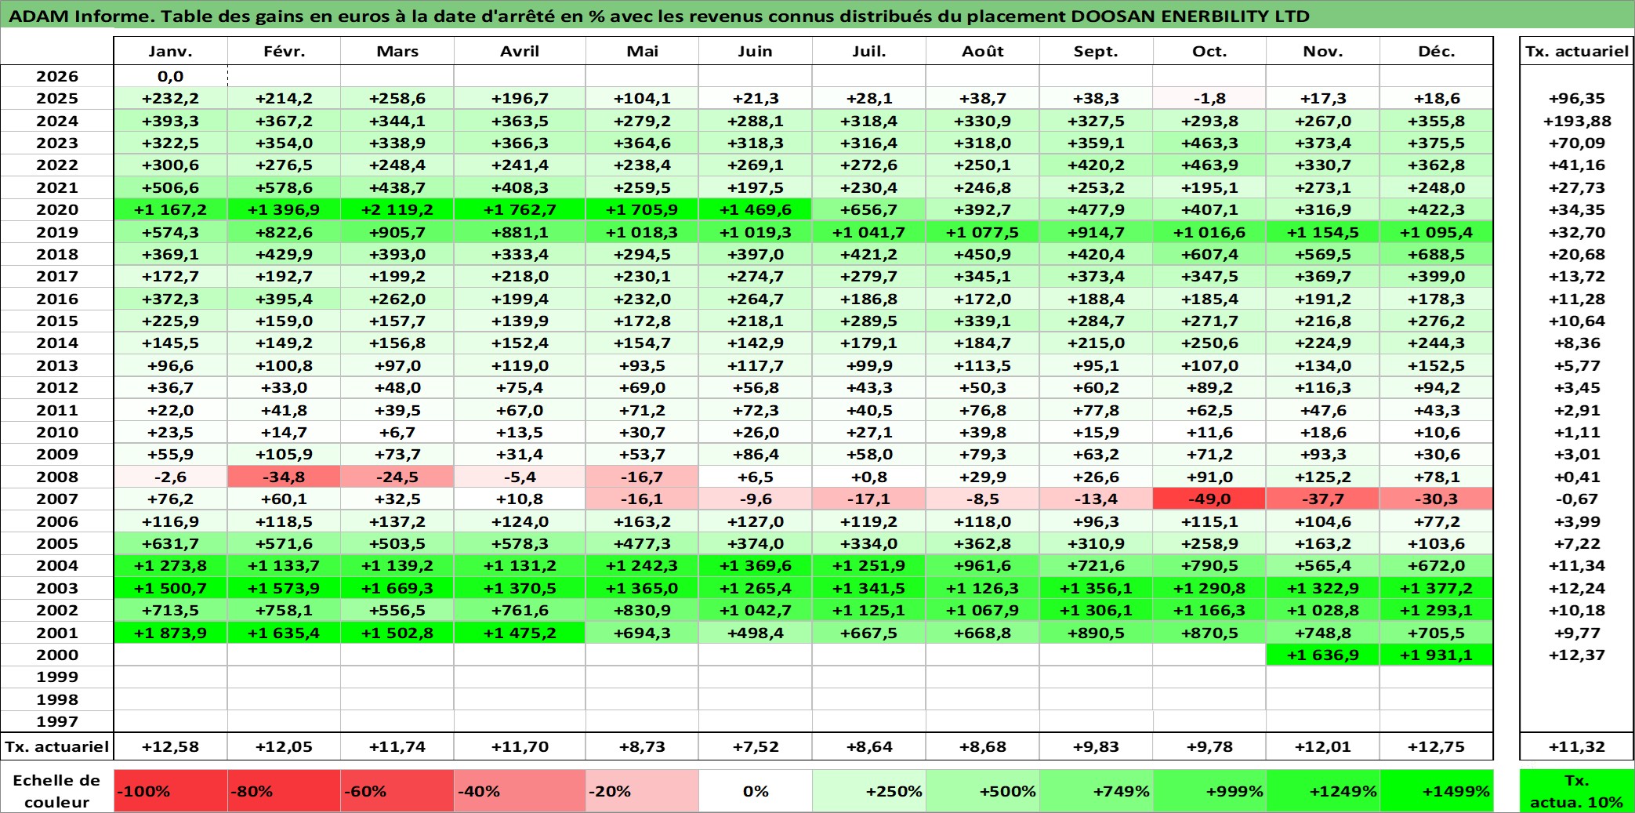1635x813 pixels.
Task: Click the cell showing +1 306,1
Action: coord(1096,610)
